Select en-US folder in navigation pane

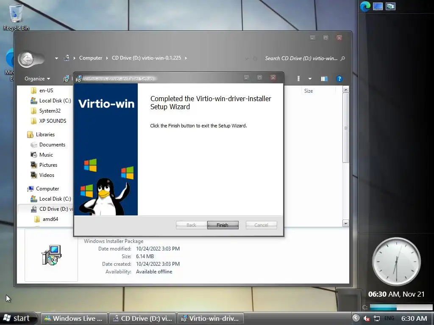(x=42, y=91)
